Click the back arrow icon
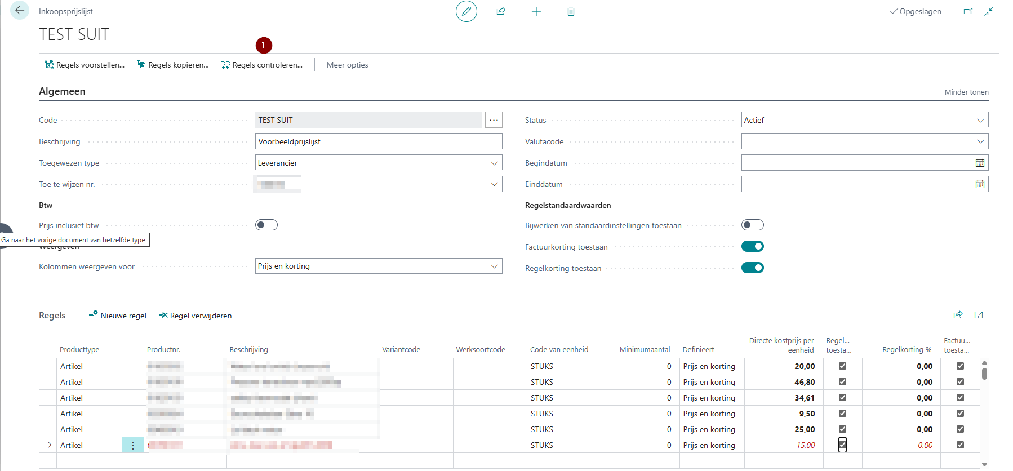The width and height of the screenshot is (1013, 471). point(20,11)
